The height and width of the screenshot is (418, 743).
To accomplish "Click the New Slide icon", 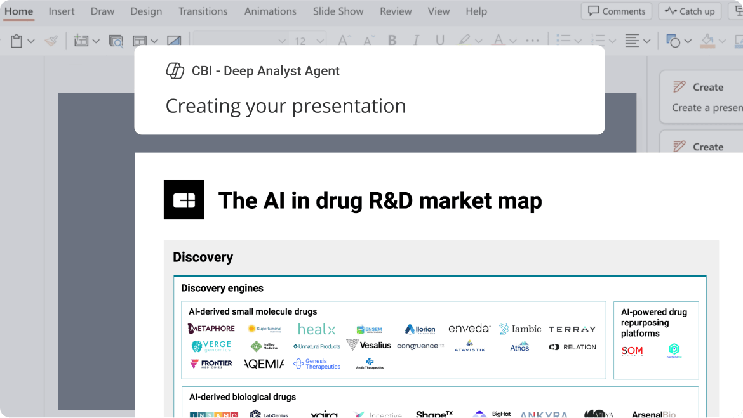I will pos(81,40).
